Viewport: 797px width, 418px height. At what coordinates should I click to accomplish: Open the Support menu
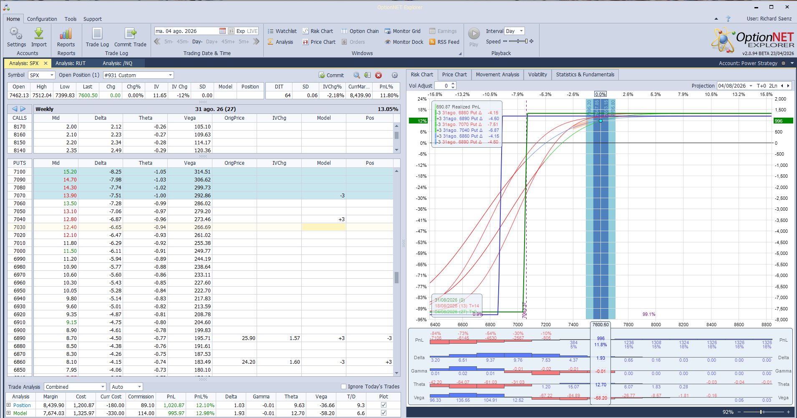tap(93, 19)
